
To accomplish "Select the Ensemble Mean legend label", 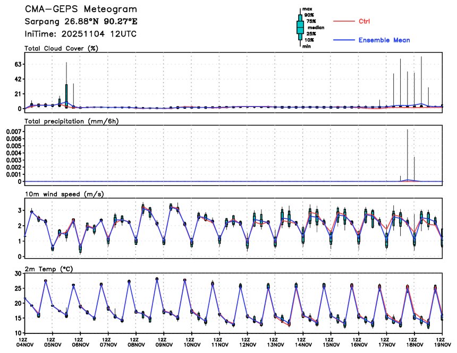I will 384,40.
